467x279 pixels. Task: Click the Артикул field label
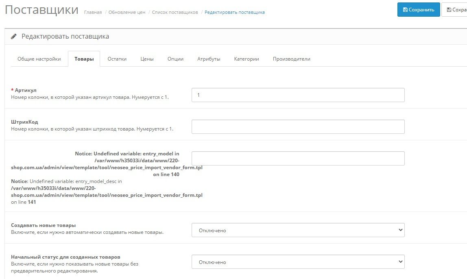coord(26,90)
